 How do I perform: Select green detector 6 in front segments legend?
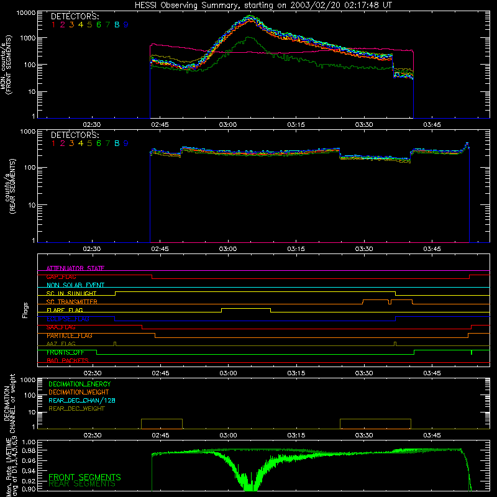[99, 25]
